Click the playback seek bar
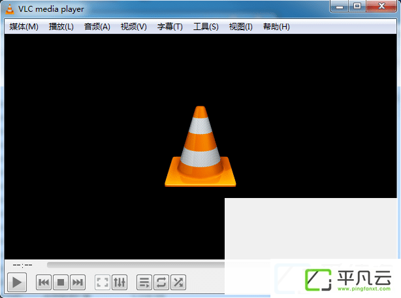 (136, 265)
